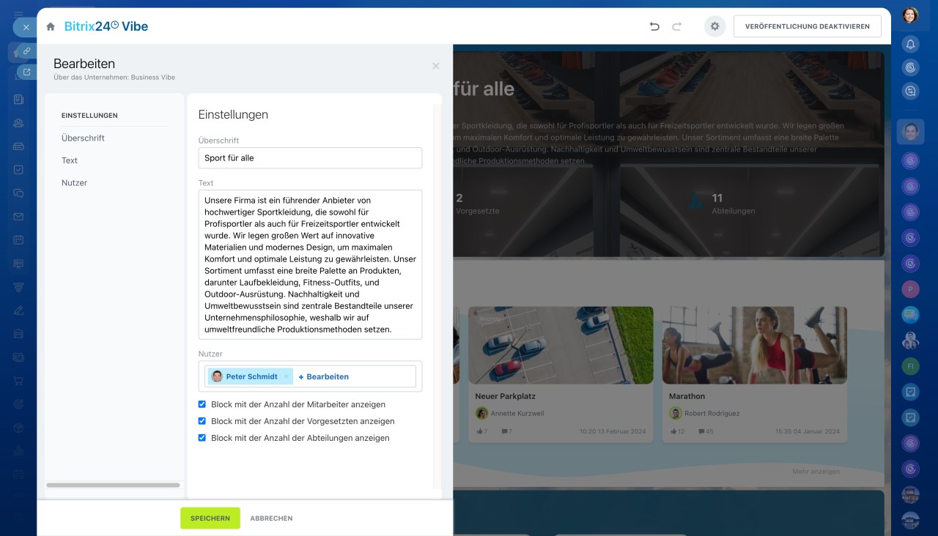The height and width of the screenshot is (536, 938).
Task: Select Nutzer in the settings menu
Action: pos(74,183)
